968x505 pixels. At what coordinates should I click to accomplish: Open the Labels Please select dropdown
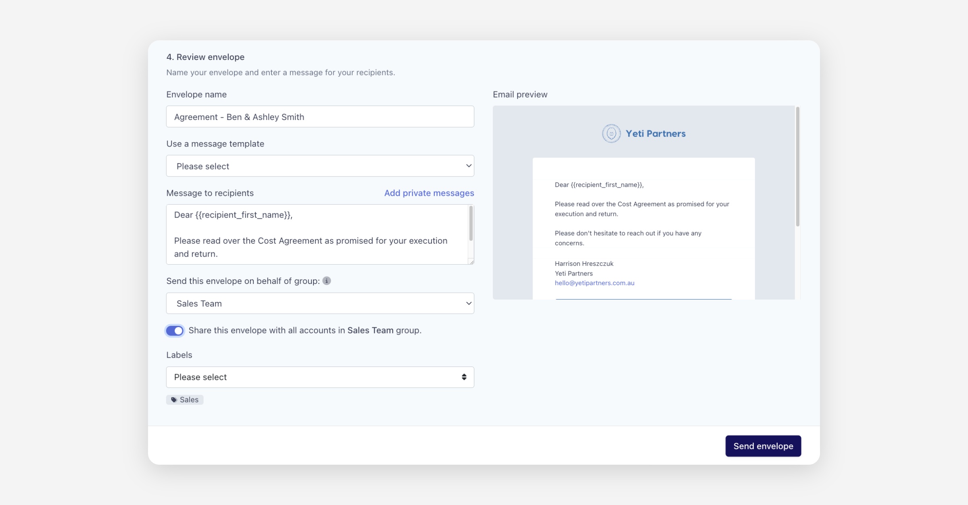point(320,377)
